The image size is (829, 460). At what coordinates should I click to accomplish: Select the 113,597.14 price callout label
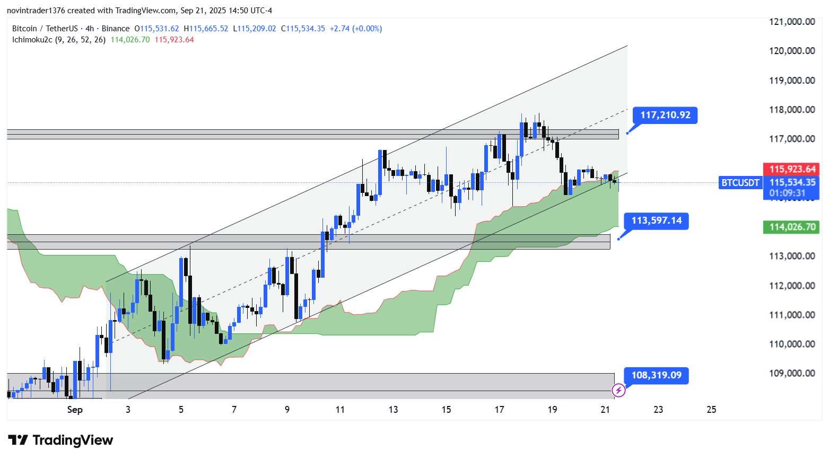656,220
